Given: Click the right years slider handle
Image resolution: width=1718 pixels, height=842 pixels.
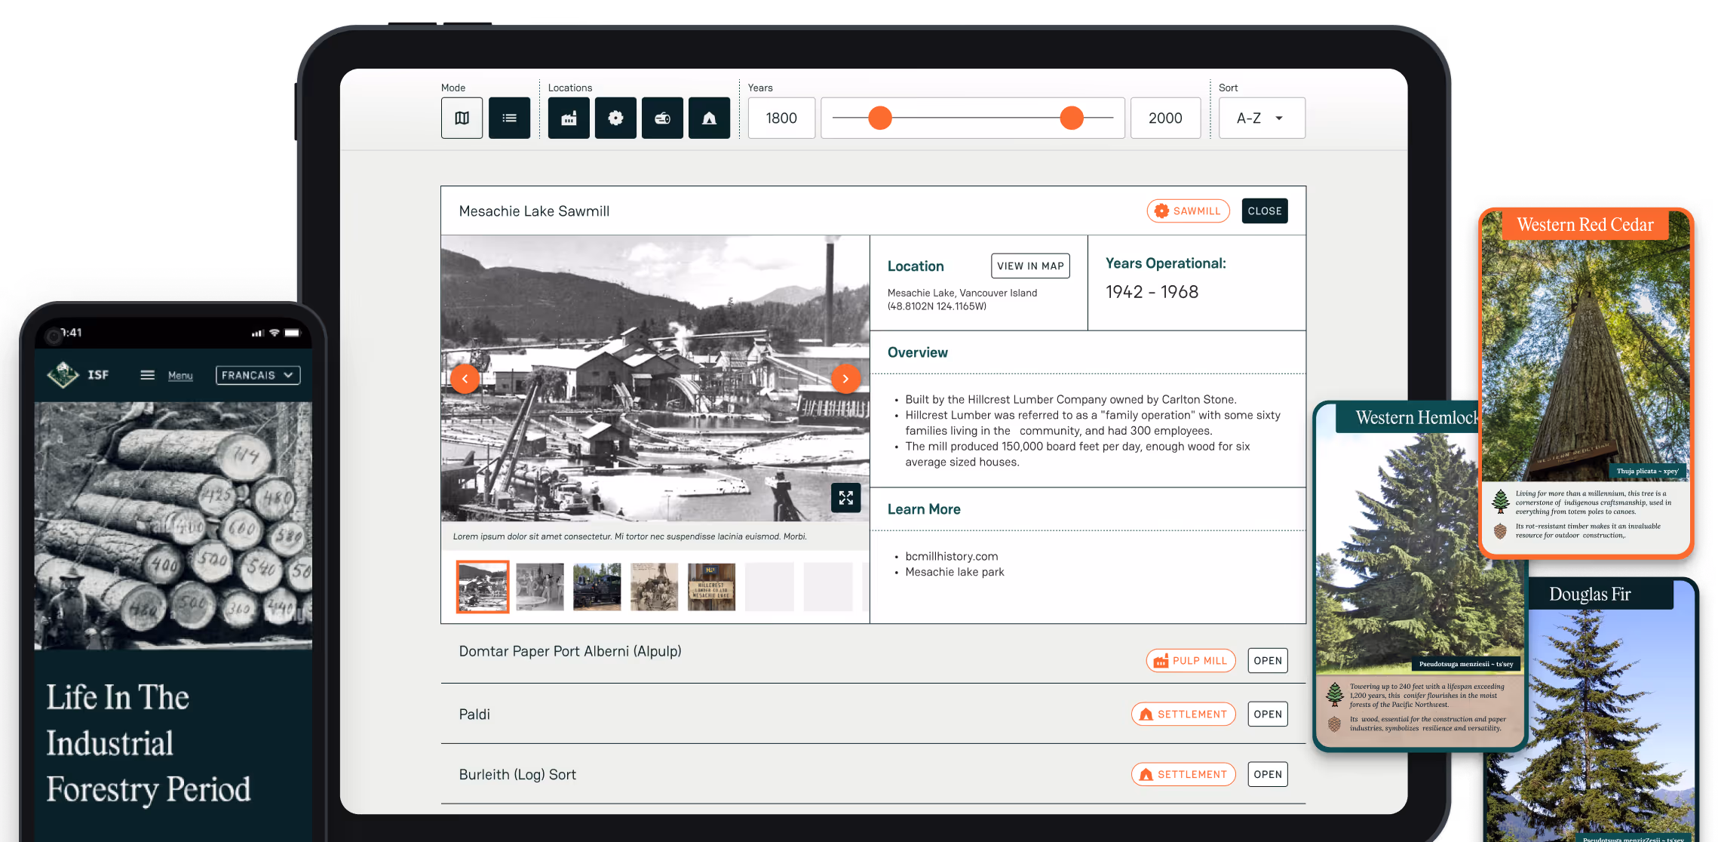Looking at the screenshot, I should click(1072, 118).
